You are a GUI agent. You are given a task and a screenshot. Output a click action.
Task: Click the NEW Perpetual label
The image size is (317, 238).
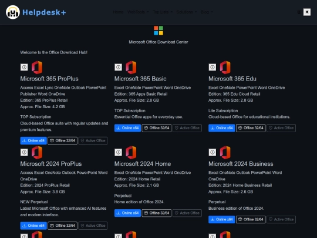click(x=34, y=202)
